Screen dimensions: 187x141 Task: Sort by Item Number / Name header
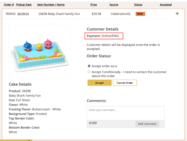[51, 5]
